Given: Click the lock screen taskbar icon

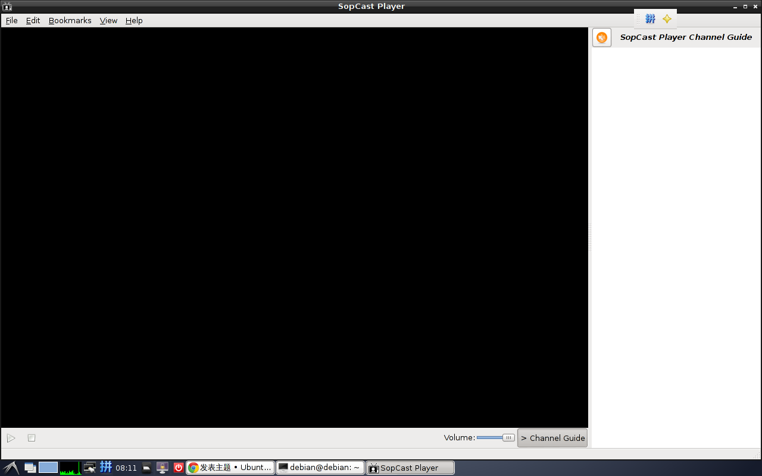Looking at the screenshot, I should 162,468.
